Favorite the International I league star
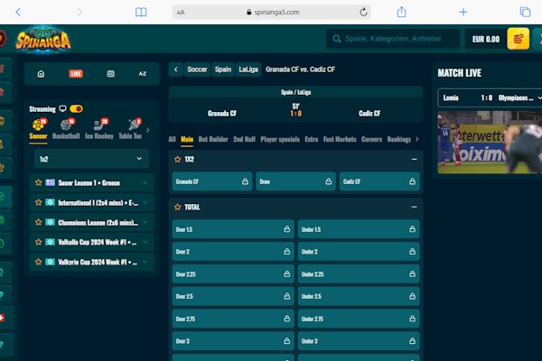 [38, 202]
